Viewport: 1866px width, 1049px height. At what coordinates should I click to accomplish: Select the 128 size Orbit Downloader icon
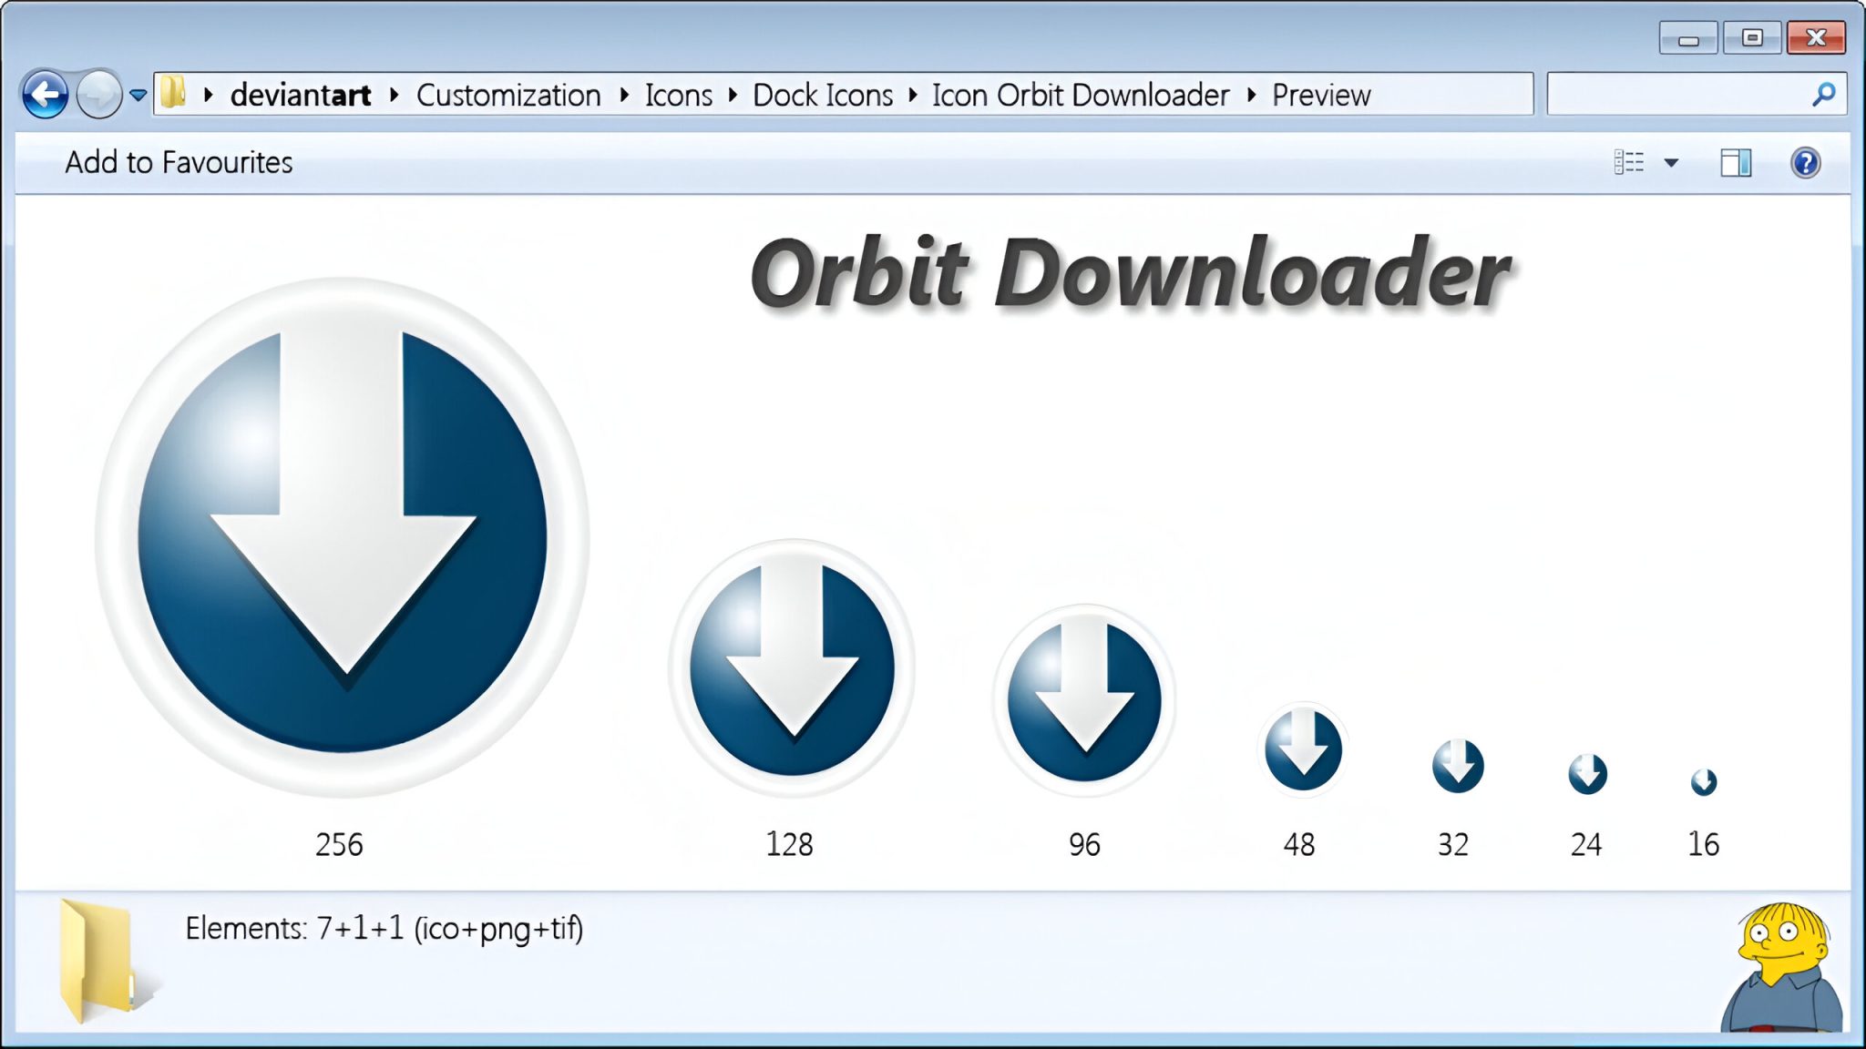point(792,667)
